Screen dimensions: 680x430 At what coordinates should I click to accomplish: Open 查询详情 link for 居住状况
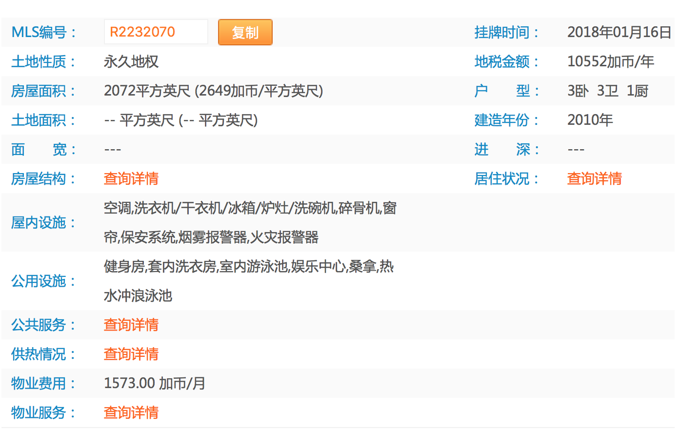594,178
